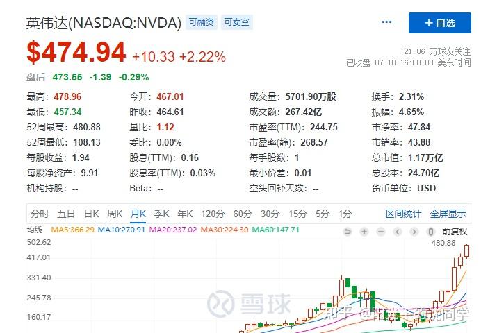
Task: Click the 480.88 peak price label on chart
Action: click(443, 243)
